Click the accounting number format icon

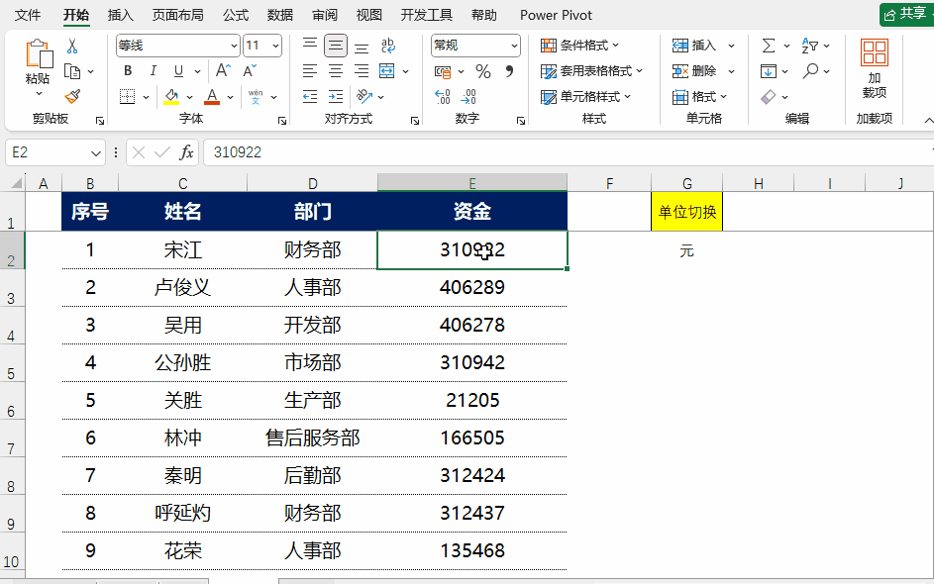(443, 72)
